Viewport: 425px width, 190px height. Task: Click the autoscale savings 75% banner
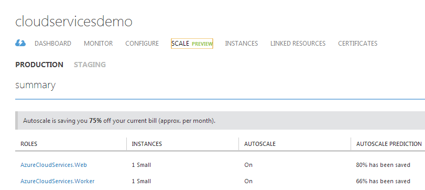[x=220, y=121]
